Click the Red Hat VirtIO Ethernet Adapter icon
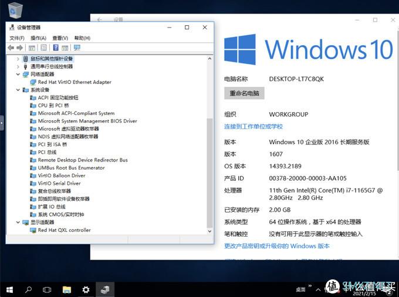399x297 pixels. (x=33, y=82)
